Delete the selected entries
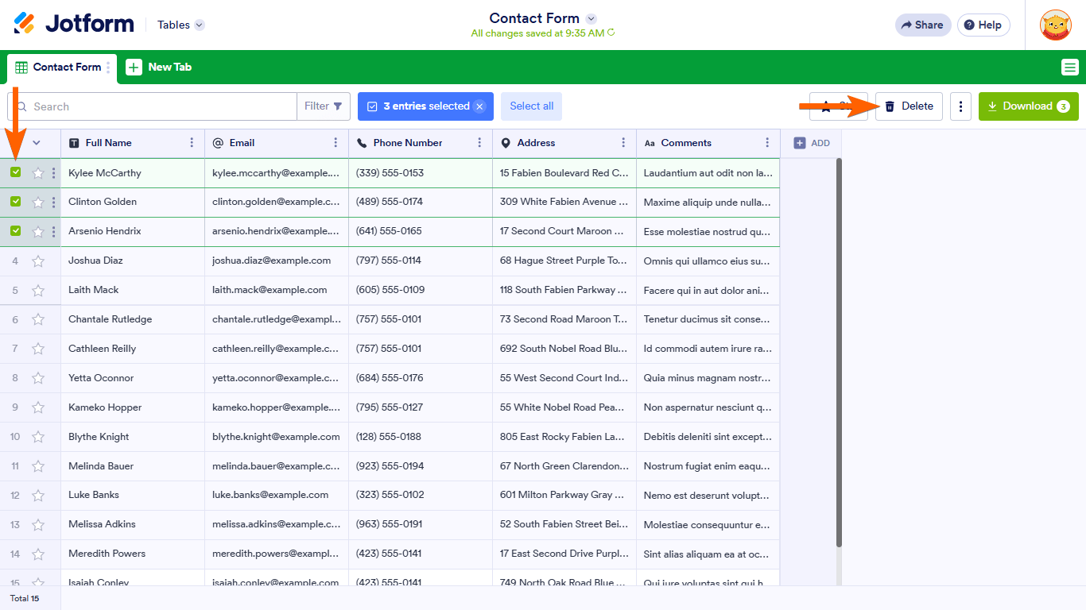1086x610 pixels. (909, 106)
